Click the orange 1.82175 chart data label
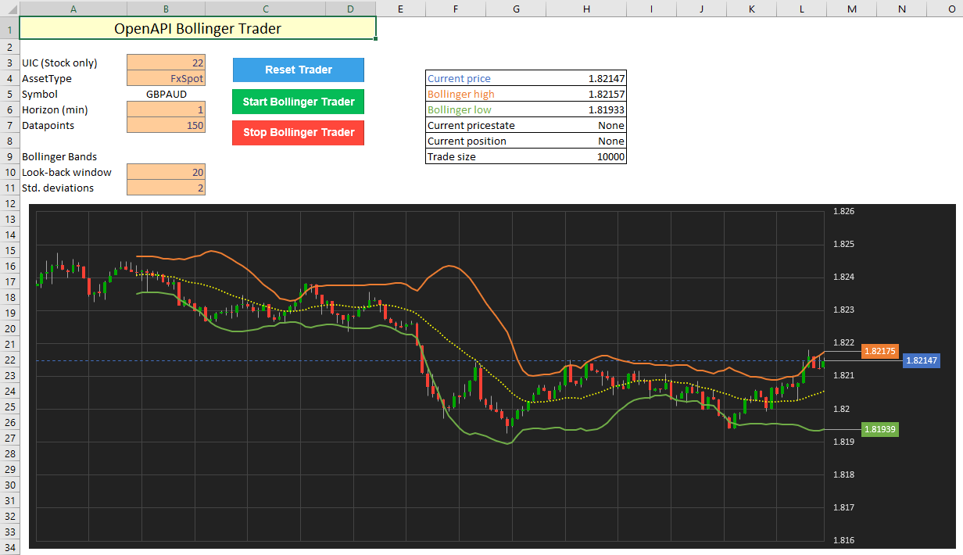Screen dimensions: 963x555 tap(879, 351)
